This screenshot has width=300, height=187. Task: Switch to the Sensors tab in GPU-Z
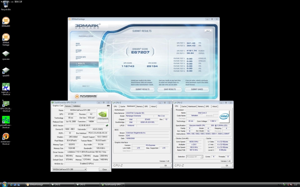click(68, 106)
